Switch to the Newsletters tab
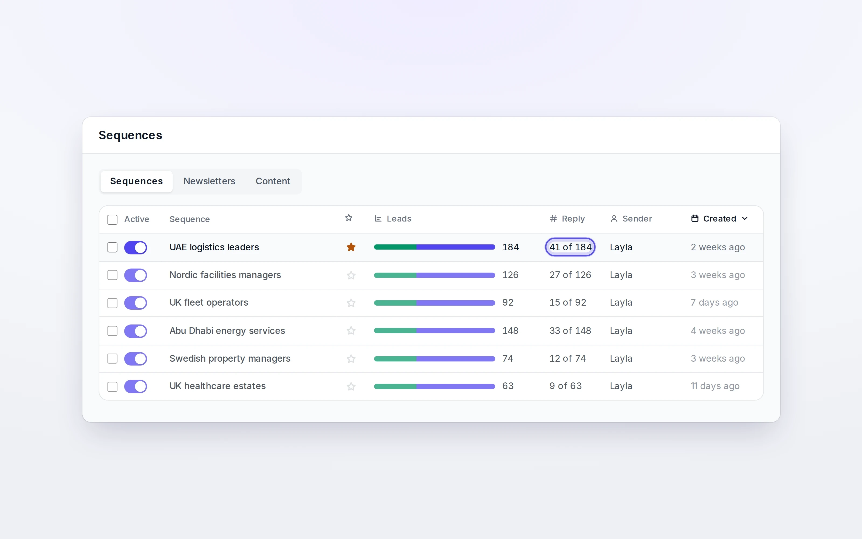 tap(210, 181)
